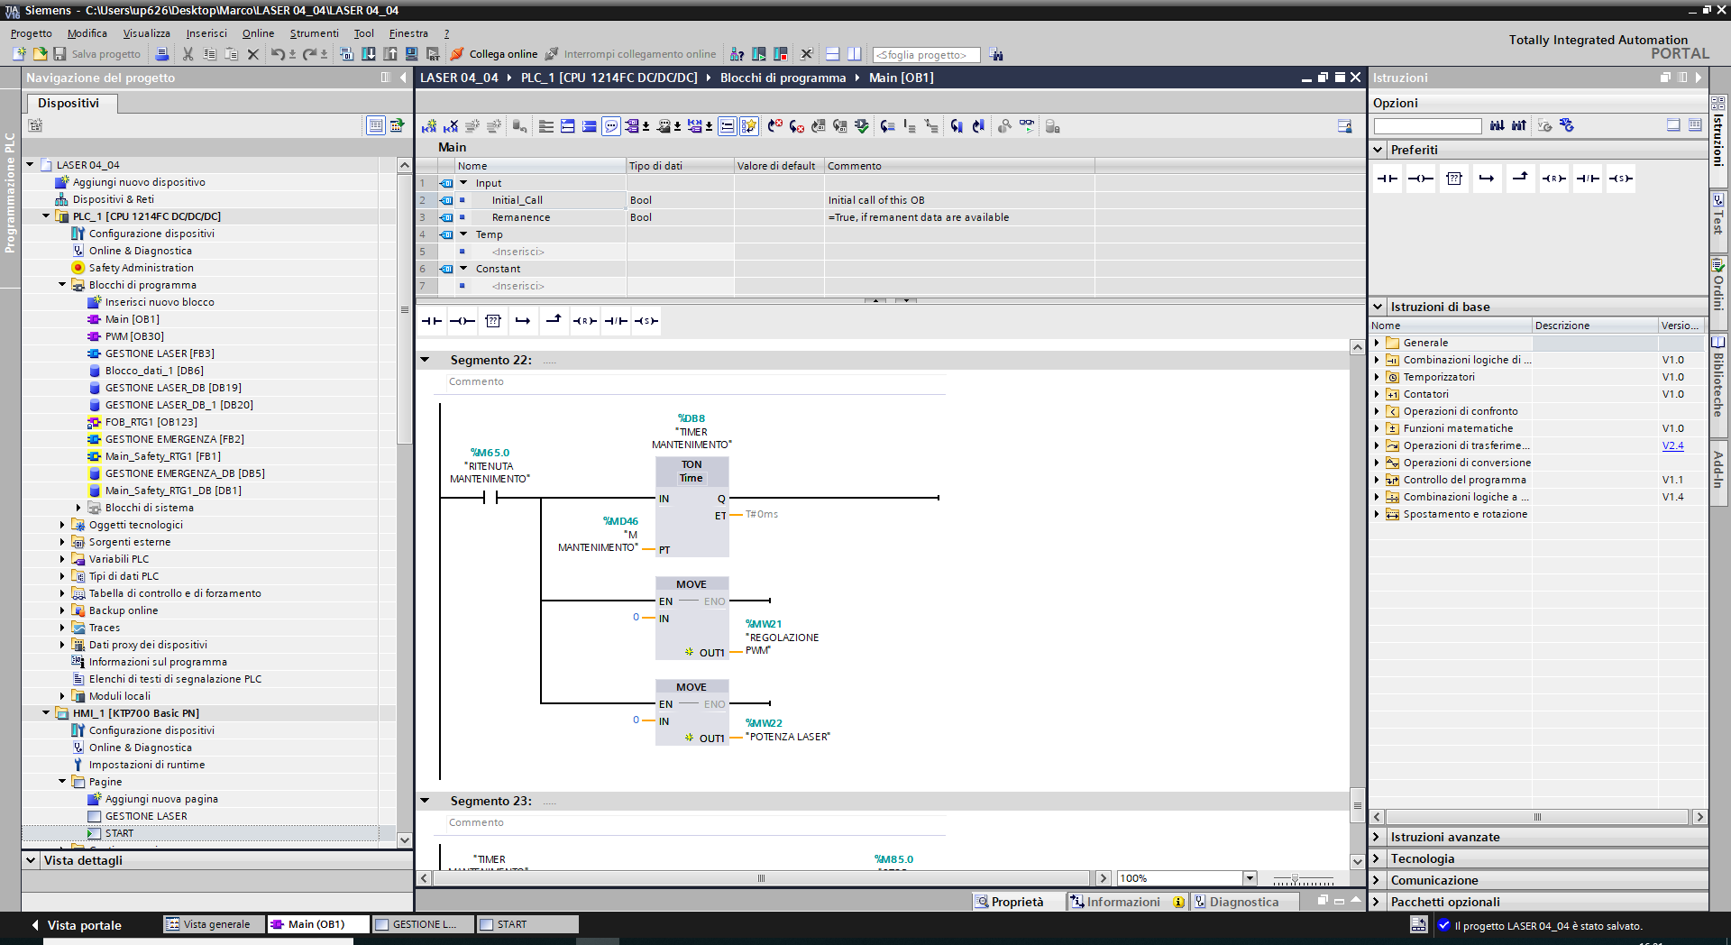Collapse the Blocchi di programma node
The height and width of the screenshot is (945, 1731).
coord(62,285)
